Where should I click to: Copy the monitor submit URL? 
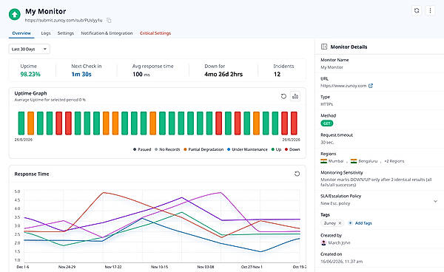tap(109, 21)
